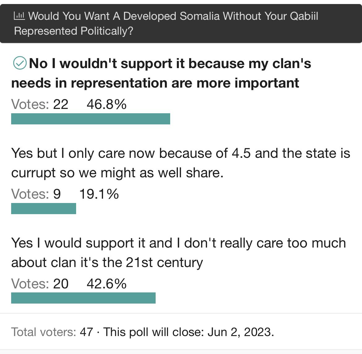Click the 'Total voters: 47' text
This screenshot has width=362, height=354.
pyautogui.click(x=52, y=332)
